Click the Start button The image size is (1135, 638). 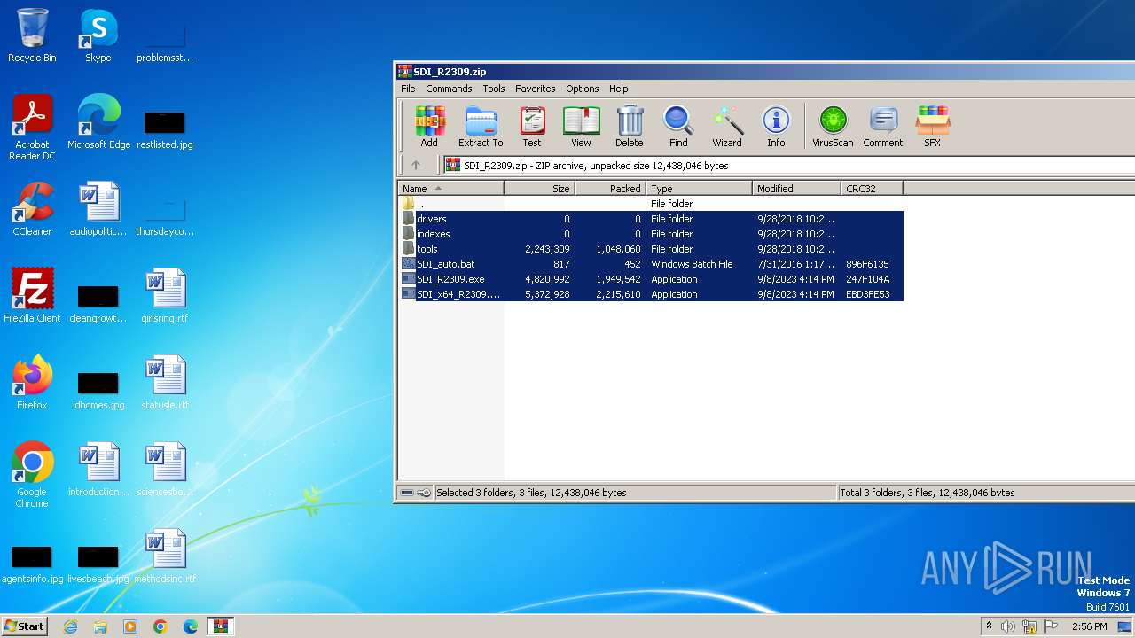pyautogui.click(x=24, y=626)
